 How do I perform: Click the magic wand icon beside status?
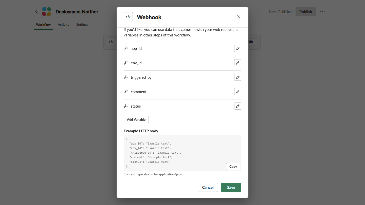(x=126, y=106)
